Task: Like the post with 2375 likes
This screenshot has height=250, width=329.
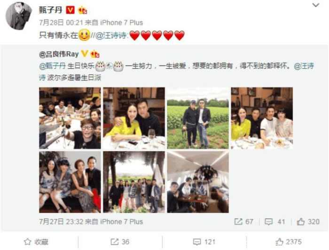Action: pyautogui.click(x=289, y=242)
